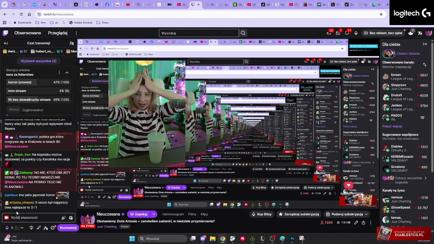Click Kup Bitsy button
This screenshot has width=434, height=244.
point(261,214)
